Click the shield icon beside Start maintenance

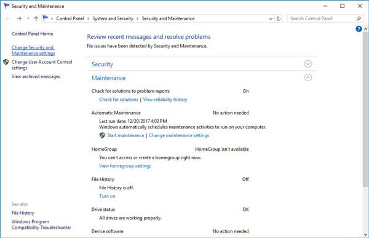[102, 135]
